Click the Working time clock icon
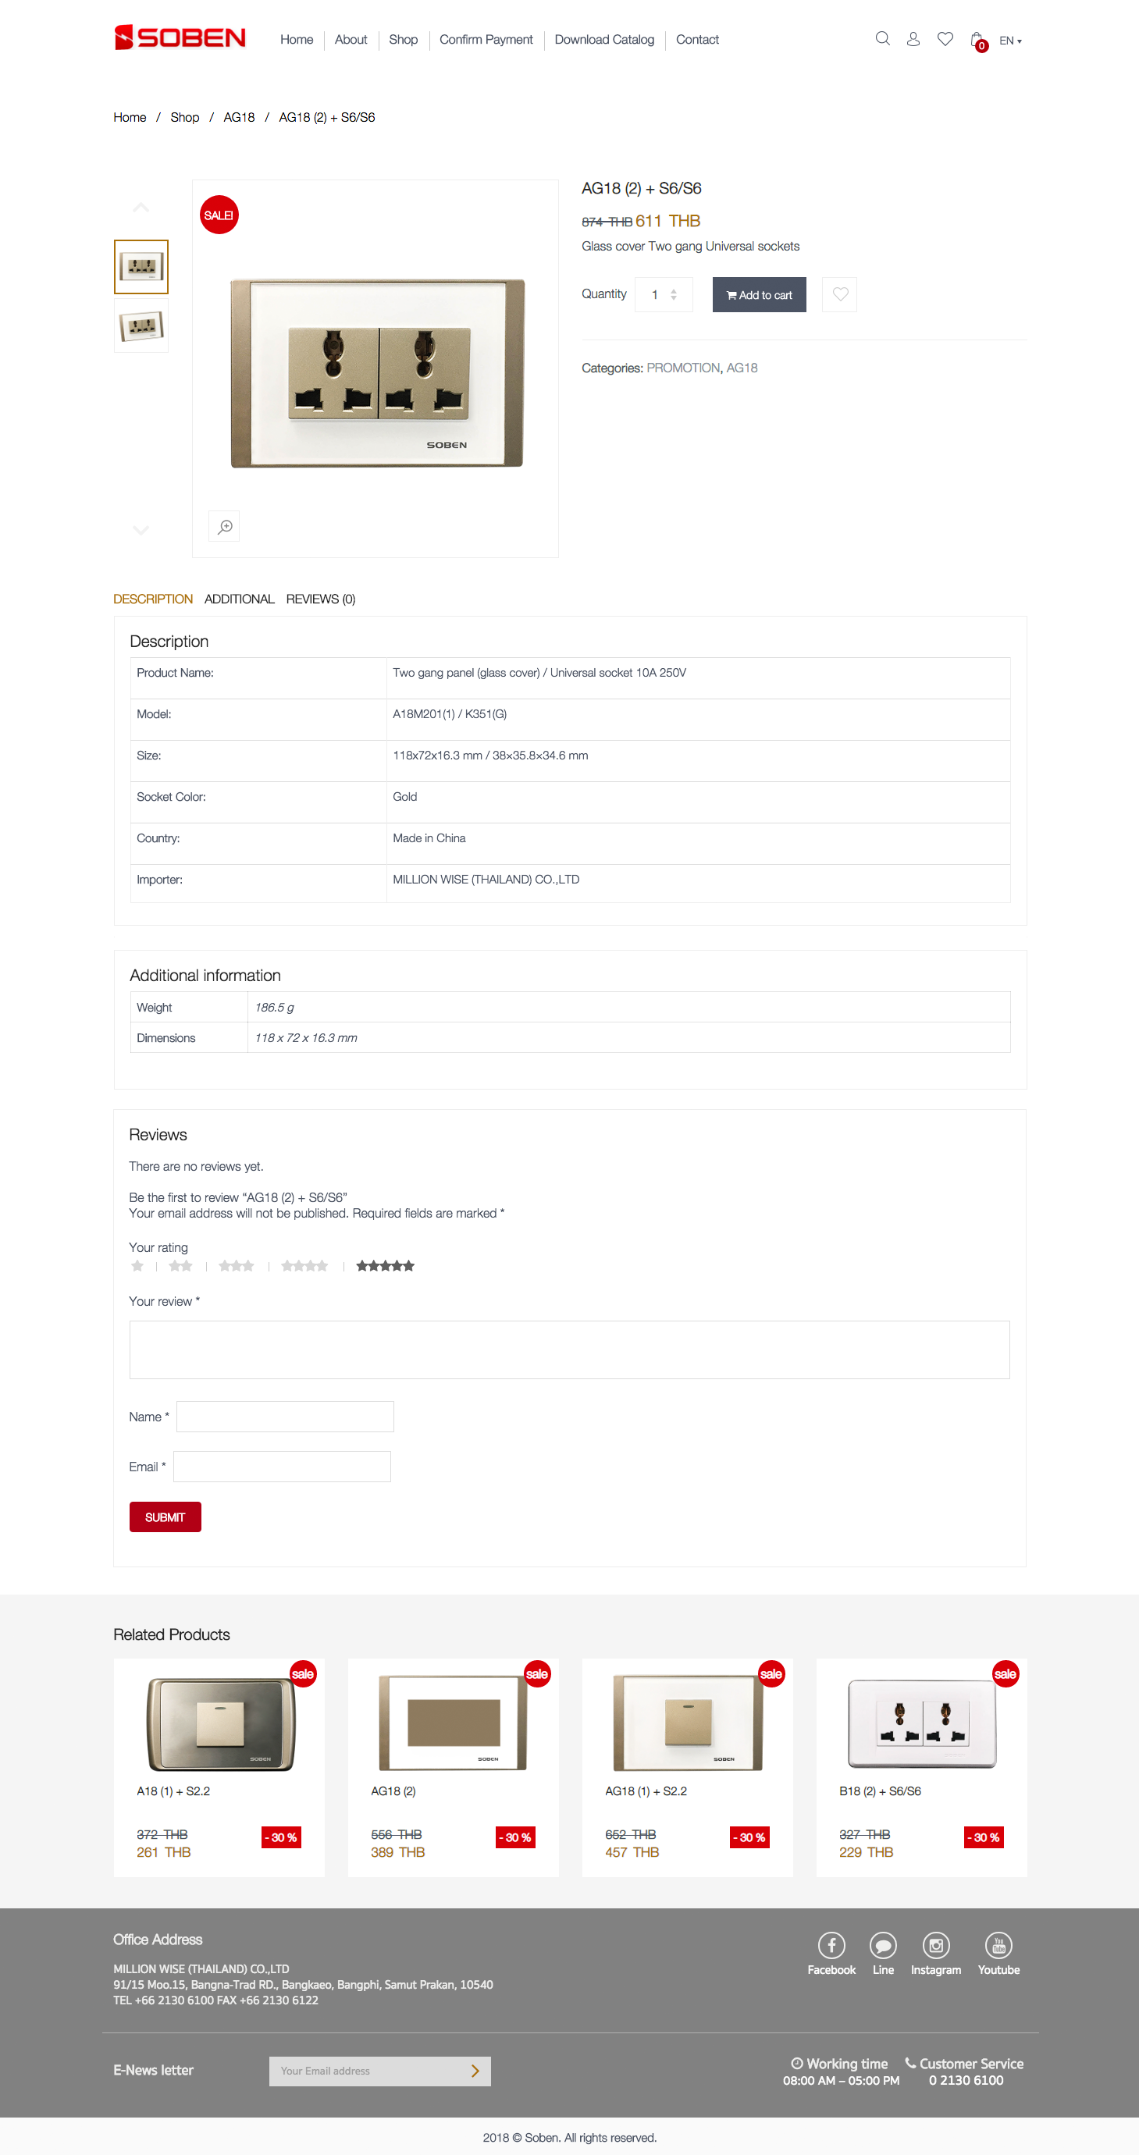 tap(797, 2064)
